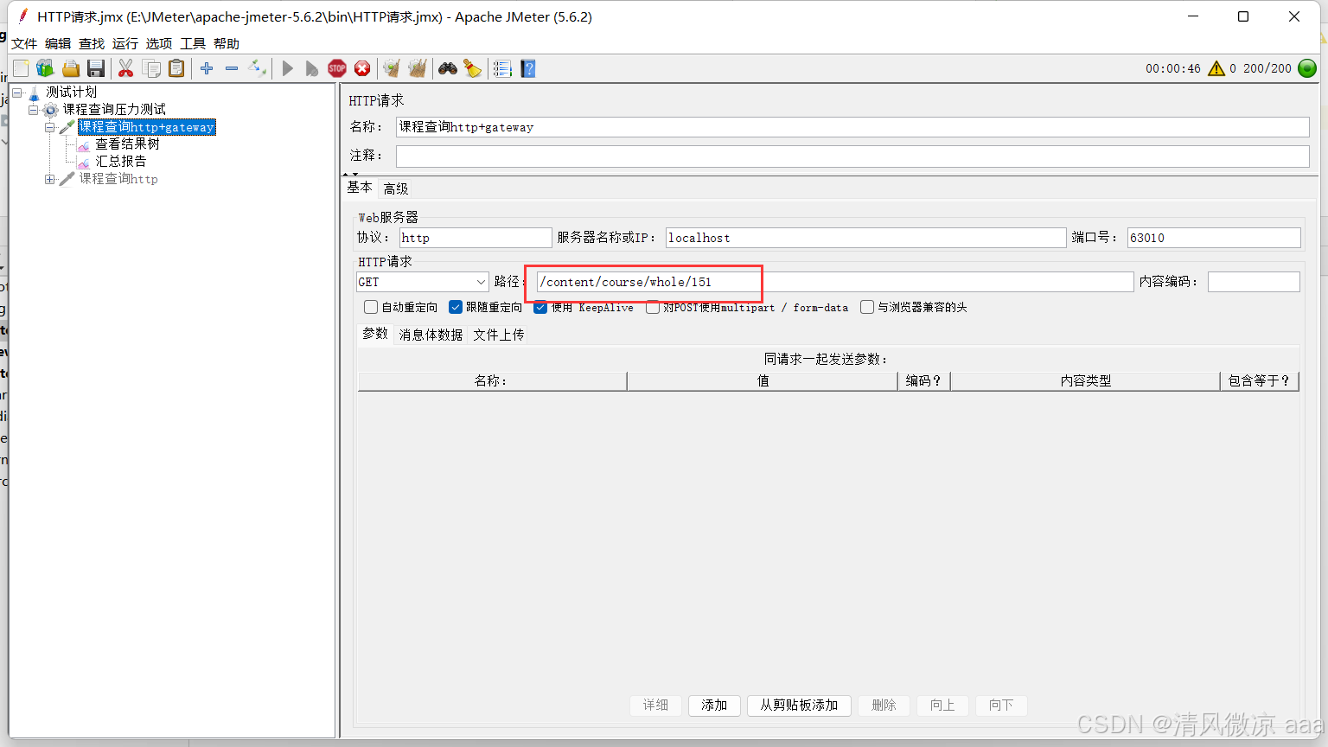Click the server name field showing localhost
This screenshot has height=747, width=1328.
click(x=865, y=238)
